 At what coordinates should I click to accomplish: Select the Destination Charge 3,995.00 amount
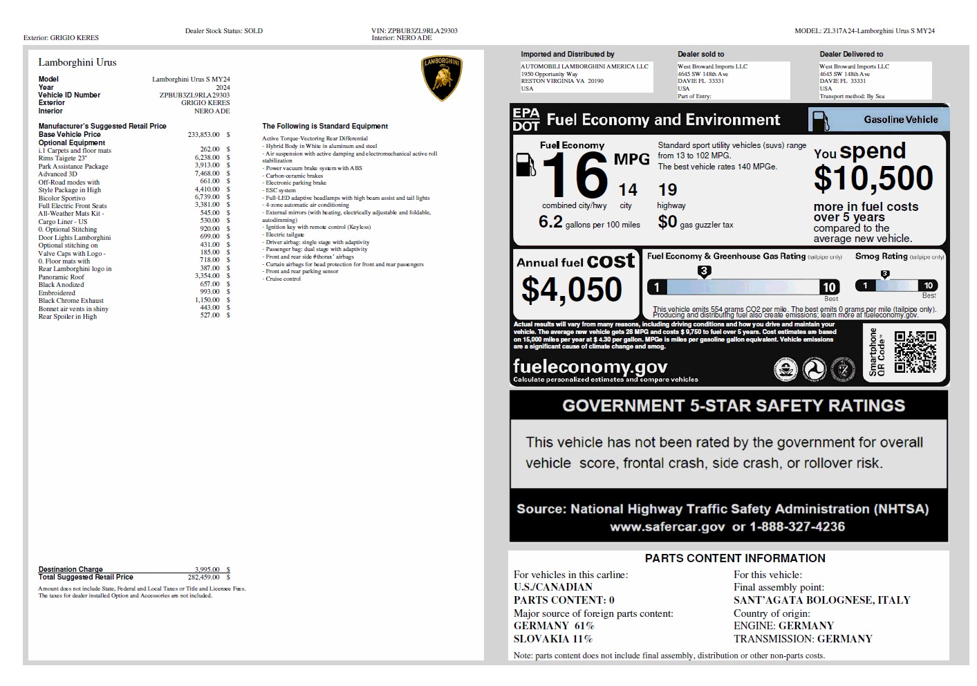[x=207, y=569]
